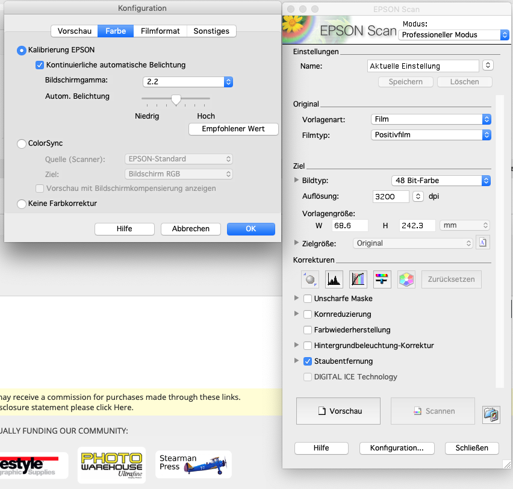Switch to the Filmformat tab
Screen dimensions: 513x489
pyautogui.click(x=160, y=31)
